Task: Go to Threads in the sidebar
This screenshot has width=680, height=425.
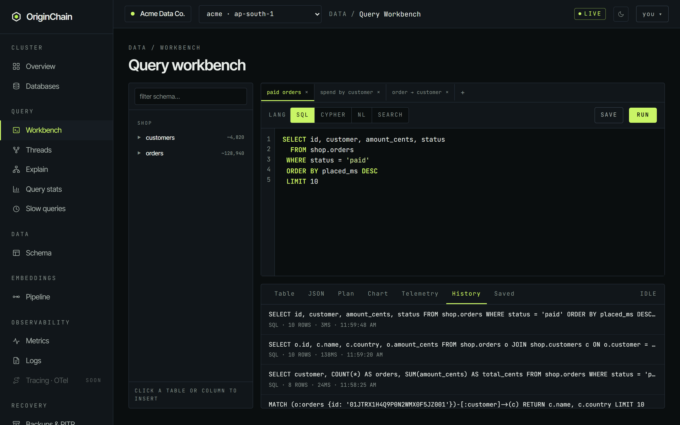Action: pyautogui.click(x=56, y=150)
